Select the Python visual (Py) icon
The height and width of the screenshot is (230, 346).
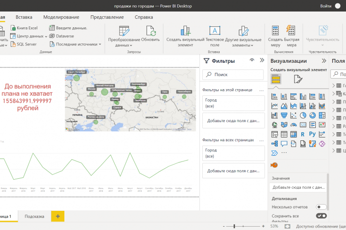(x=312, y=134)
